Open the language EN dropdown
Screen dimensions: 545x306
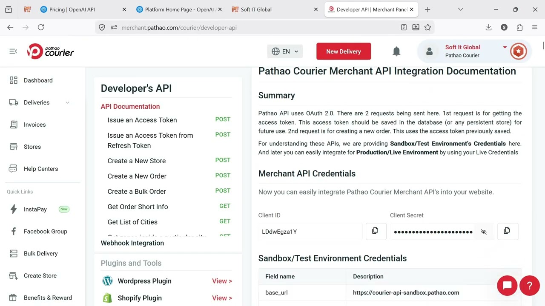pyautogui.click(x=285, y=51)
